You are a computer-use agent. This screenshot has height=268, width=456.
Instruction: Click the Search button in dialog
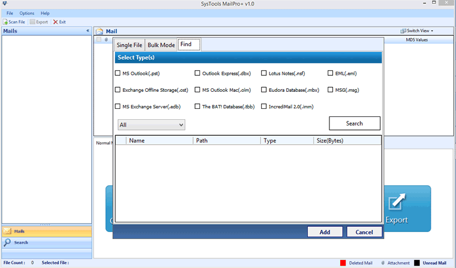[355, 123]
